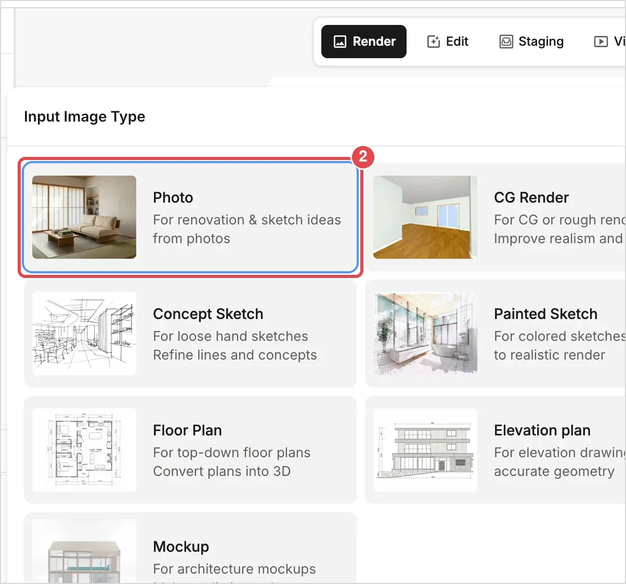Image resolution: width=626 pixels, height=584 pixels.
Task: Click the "Refine lines and concepts" text
Action: pos(235,355)
